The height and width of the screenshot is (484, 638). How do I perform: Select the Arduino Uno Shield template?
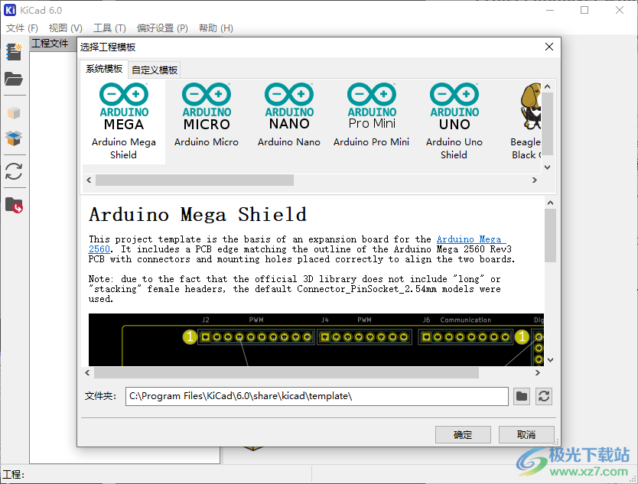tap(454, 122)
